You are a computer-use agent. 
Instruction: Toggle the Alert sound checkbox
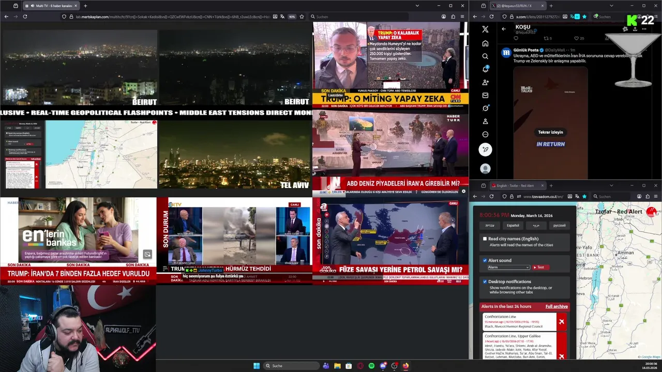(x=485, y=260)
